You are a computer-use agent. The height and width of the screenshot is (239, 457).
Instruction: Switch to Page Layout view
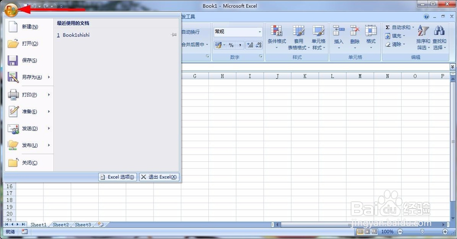click(367, 232)
